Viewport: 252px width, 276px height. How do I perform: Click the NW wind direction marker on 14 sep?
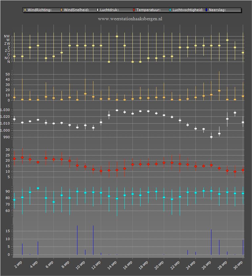[x=117, y=36]
